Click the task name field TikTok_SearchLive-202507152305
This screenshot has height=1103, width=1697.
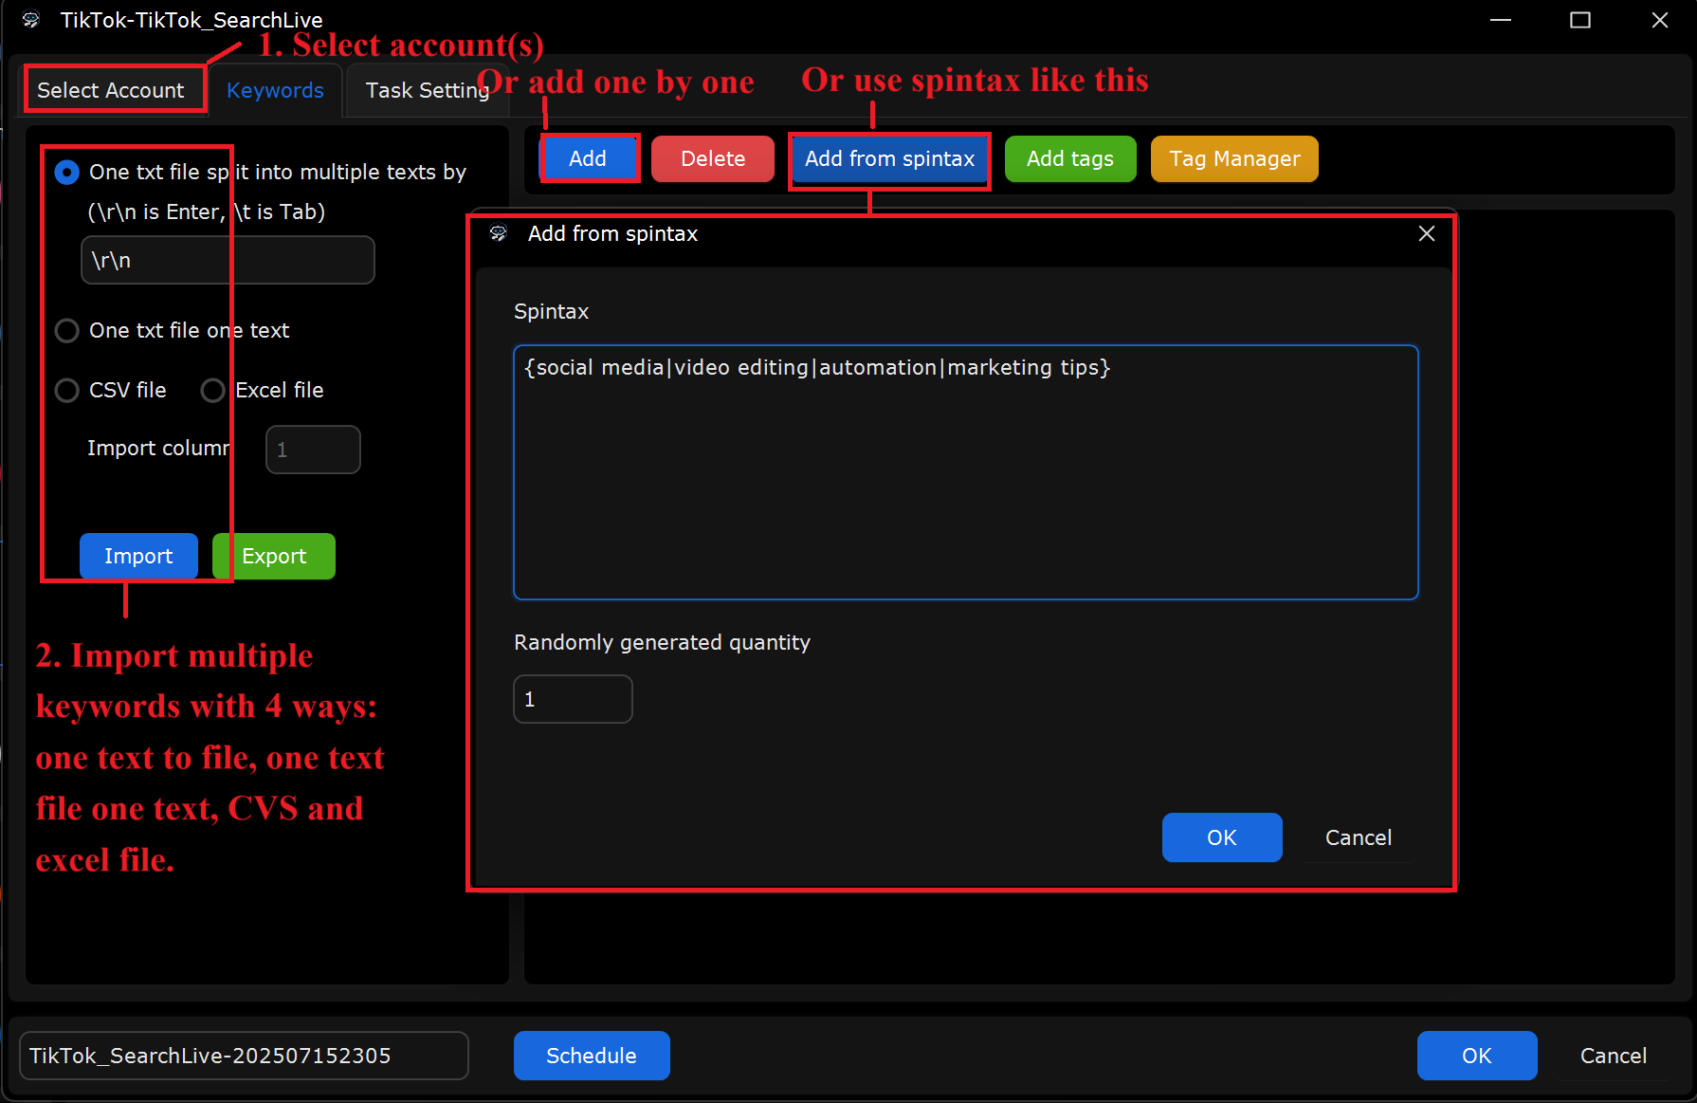244,1056
